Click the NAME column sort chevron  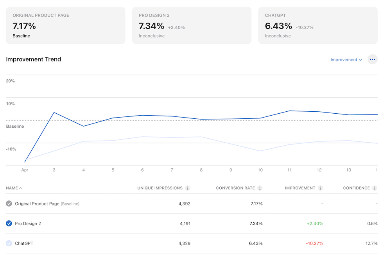(21, 188)
